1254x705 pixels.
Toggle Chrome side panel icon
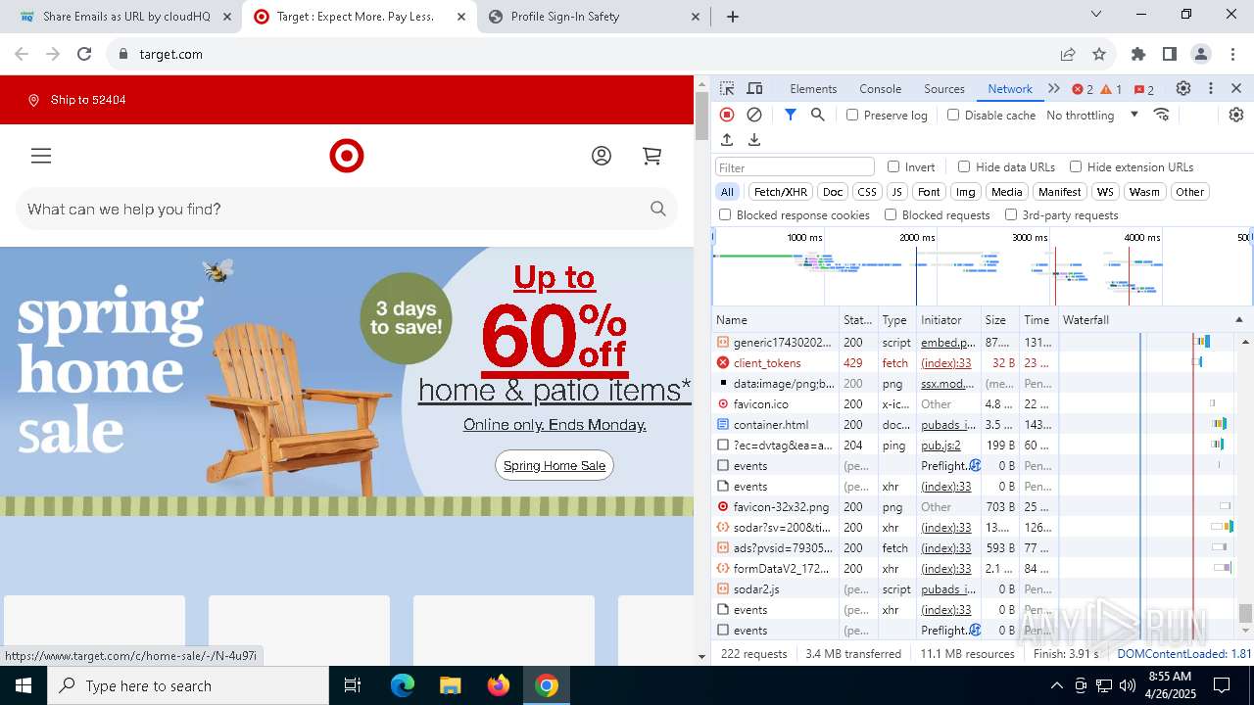point(1170,54)
